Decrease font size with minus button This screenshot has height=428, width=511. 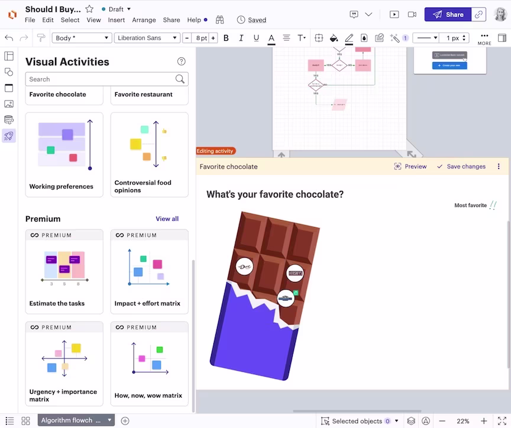pos(187,38)
